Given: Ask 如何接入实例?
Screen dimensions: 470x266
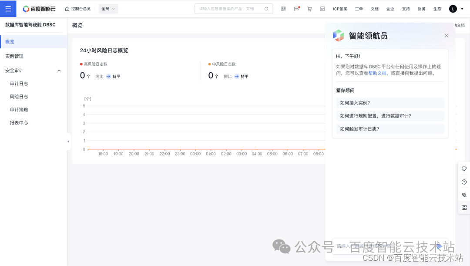Looking at the screenshot, I should tap(390, 103).
